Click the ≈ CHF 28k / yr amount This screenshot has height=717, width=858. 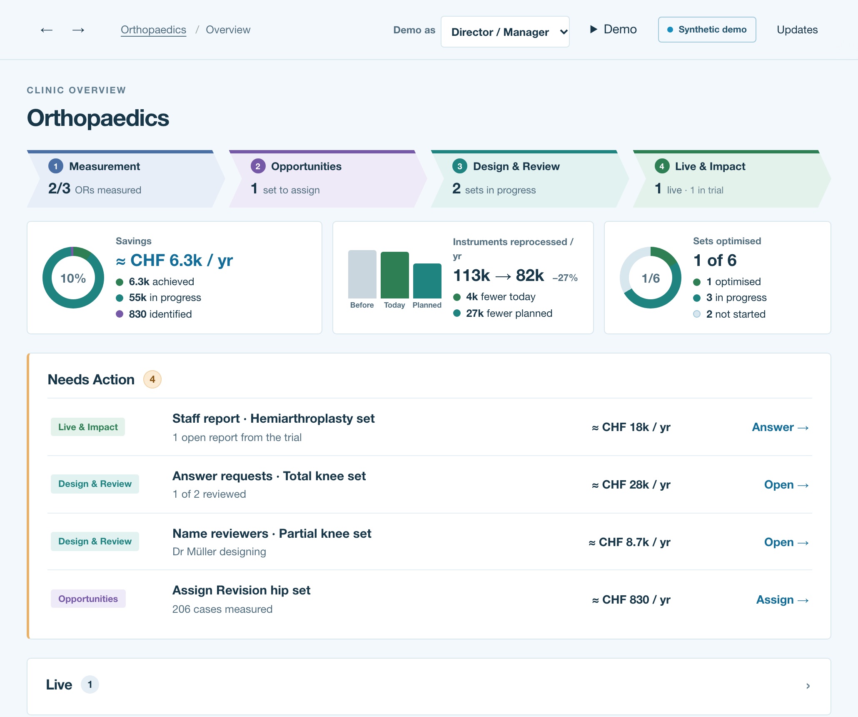click(x=631, y=485)
